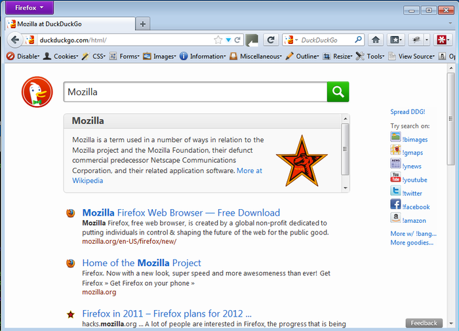Click page scrollbar down arrow

pos(451,323)
